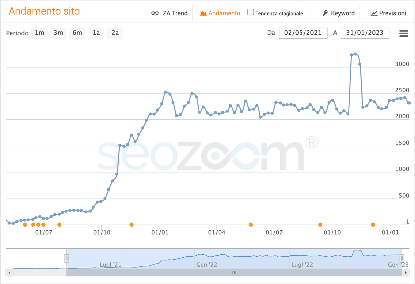The image size is (415, 284).
Task: Click the 01/07 x-axis label near chart start
Action: (44, 232)
